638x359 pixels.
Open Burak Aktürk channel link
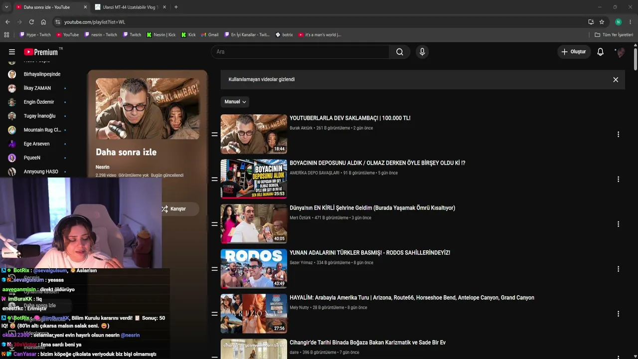301,128
